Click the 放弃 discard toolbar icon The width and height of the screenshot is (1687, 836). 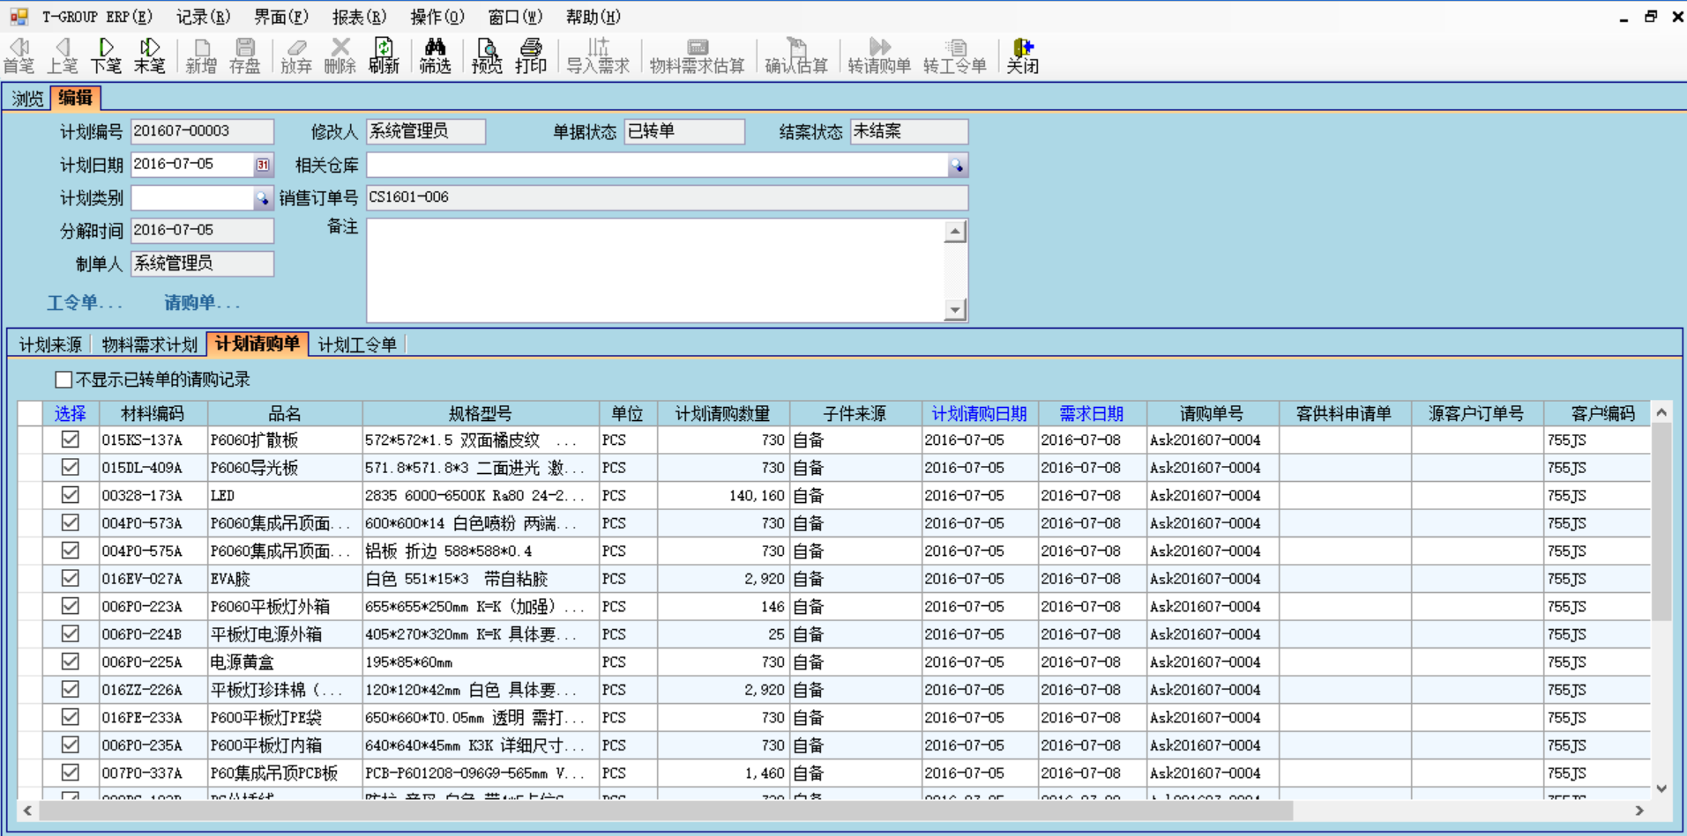296,55
